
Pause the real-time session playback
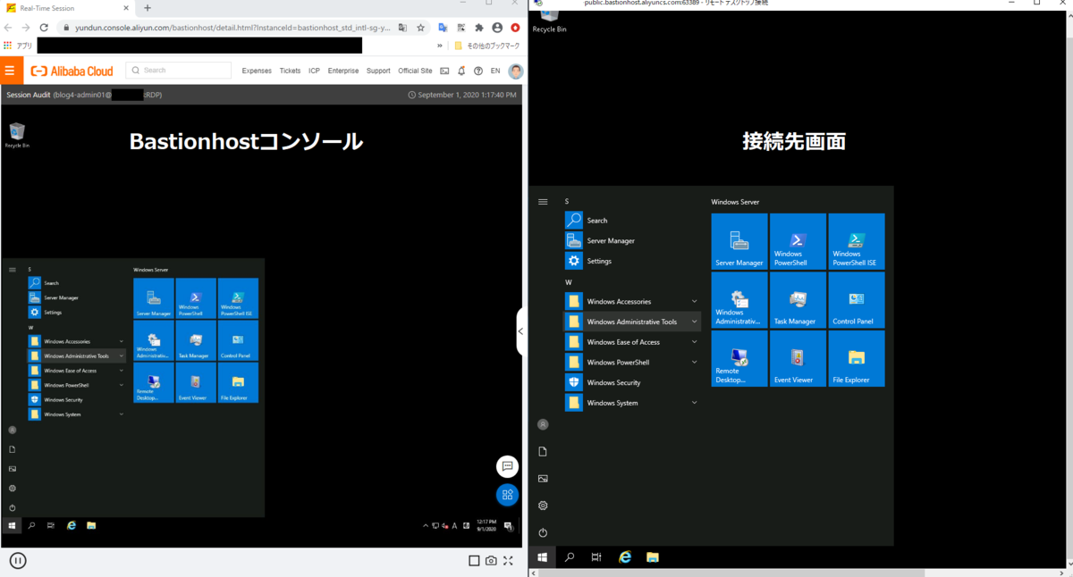tap(18, 561)
